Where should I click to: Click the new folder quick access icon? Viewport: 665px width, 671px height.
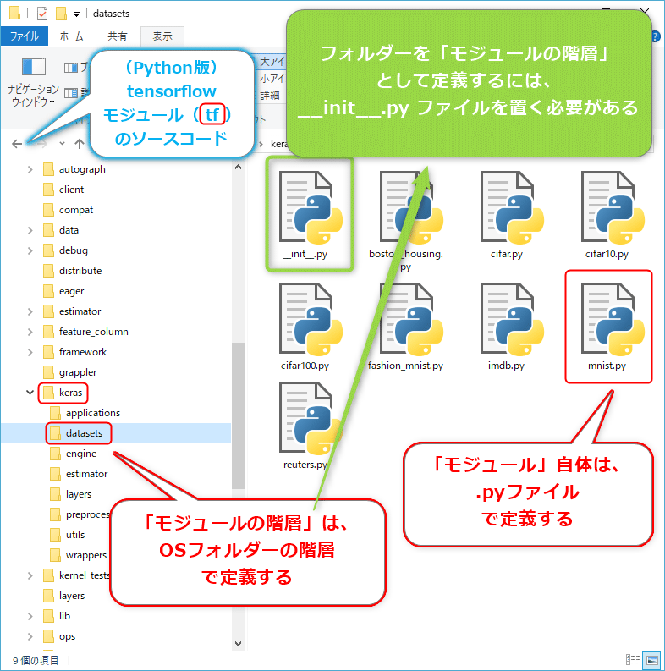click(x=61, y=14)
